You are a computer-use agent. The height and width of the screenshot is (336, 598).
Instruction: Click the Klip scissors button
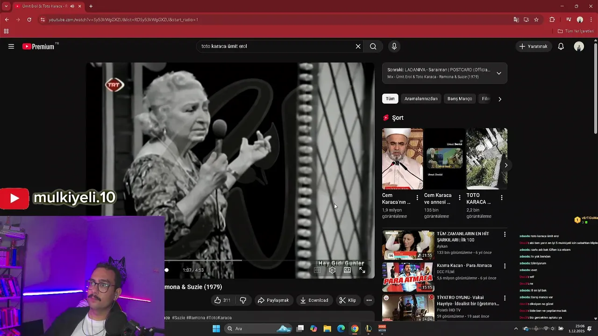348,300
